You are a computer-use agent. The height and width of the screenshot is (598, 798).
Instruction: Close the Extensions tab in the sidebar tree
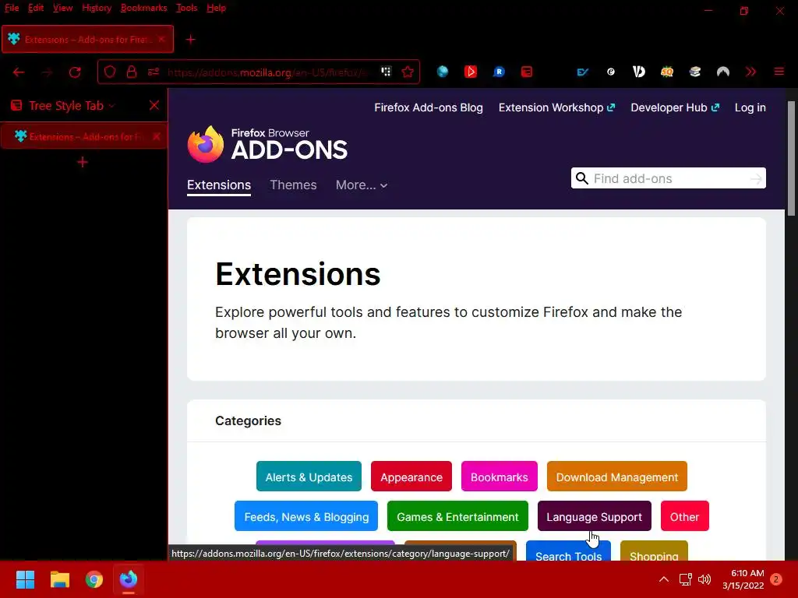[156, 136]
